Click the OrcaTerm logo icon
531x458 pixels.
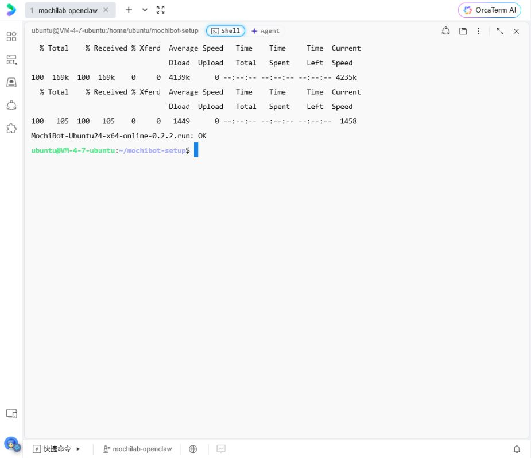(x=11, y=10)
